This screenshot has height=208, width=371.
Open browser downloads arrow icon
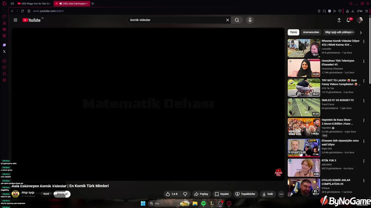tap(353, 11)
